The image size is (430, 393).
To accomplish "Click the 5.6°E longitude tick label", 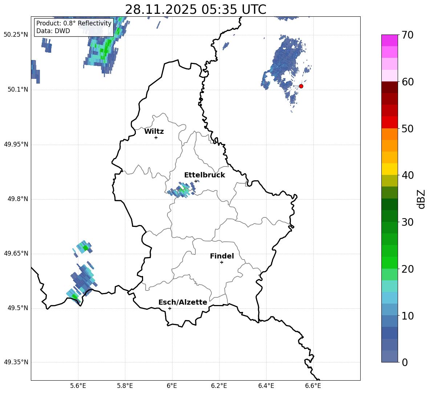I will 78,386.
